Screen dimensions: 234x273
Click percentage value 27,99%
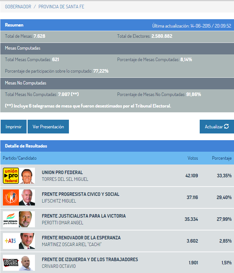[224, 219]
